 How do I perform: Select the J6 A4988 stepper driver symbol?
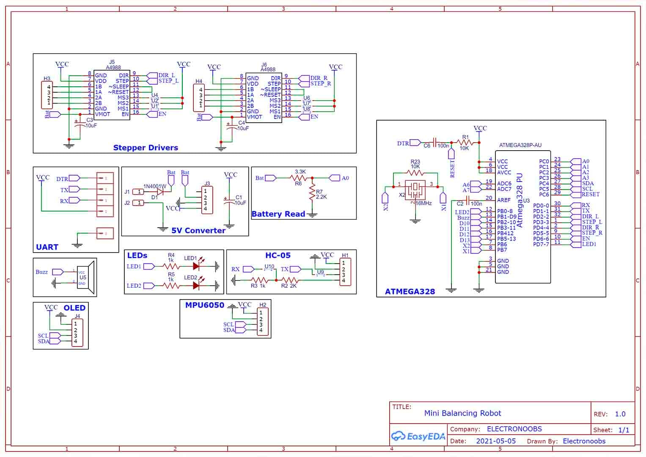coord(264,98)
